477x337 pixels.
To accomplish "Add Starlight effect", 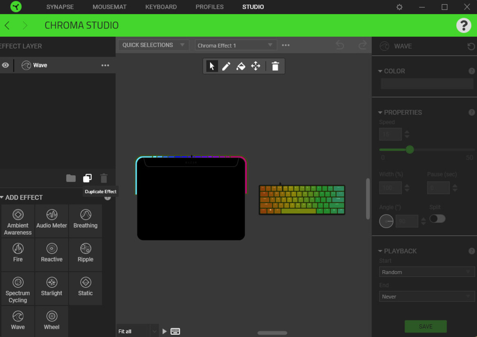I will [x=52, y=289].
